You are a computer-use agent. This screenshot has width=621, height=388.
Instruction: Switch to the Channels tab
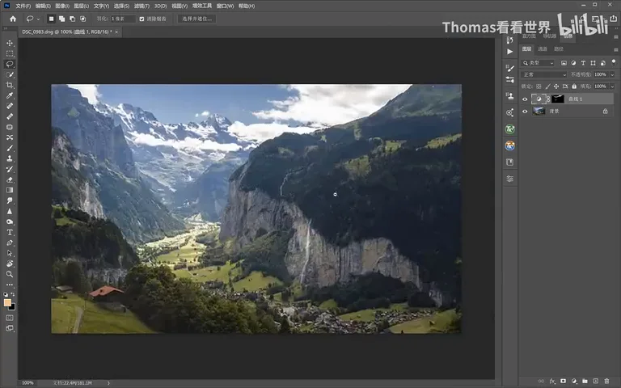543,49
